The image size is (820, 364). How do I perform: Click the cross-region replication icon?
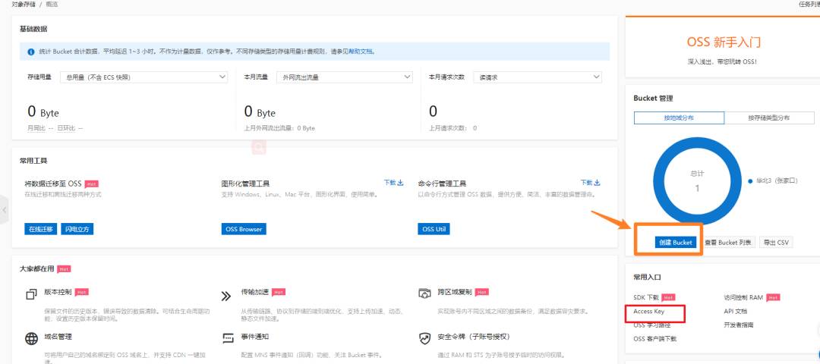point(424,294)
